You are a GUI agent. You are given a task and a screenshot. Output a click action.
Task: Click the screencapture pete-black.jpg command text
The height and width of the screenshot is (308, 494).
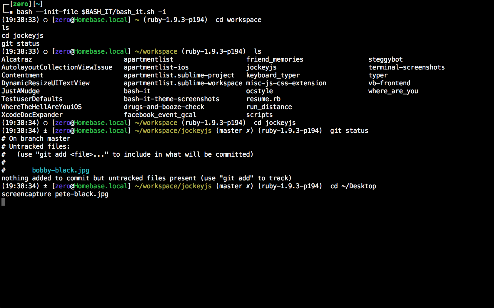(x=55, y=194)
